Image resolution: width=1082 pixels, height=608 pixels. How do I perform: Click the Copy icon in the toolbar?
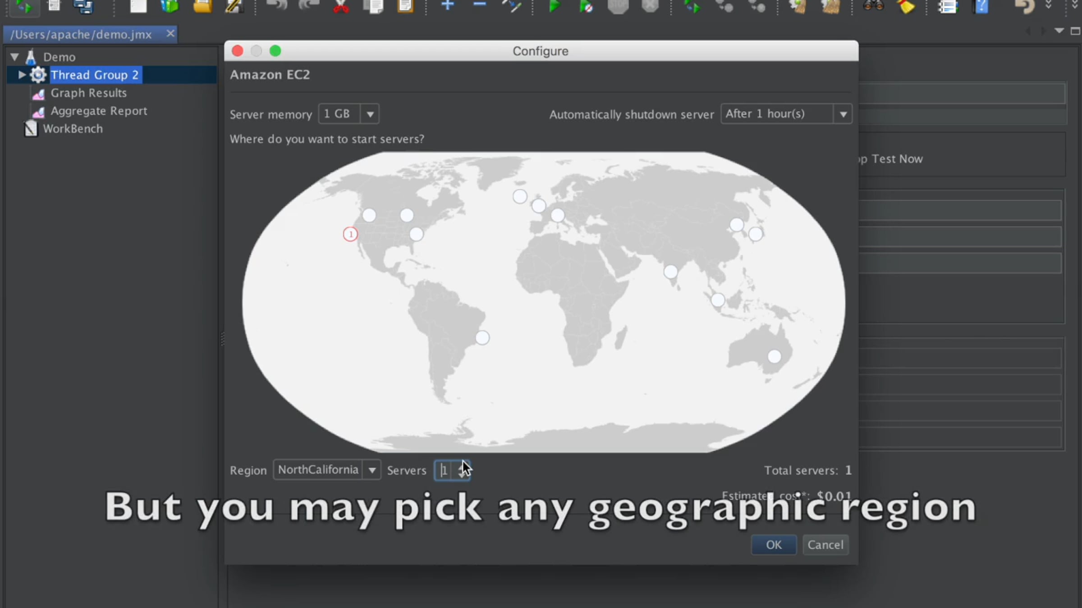373,6
